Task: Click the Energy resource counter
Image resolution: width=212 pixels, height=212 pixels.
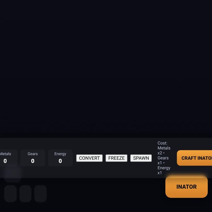Action: (60, 158)
